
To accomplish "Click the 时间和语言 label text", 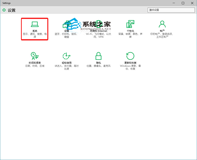I will (x=35, y=63).
